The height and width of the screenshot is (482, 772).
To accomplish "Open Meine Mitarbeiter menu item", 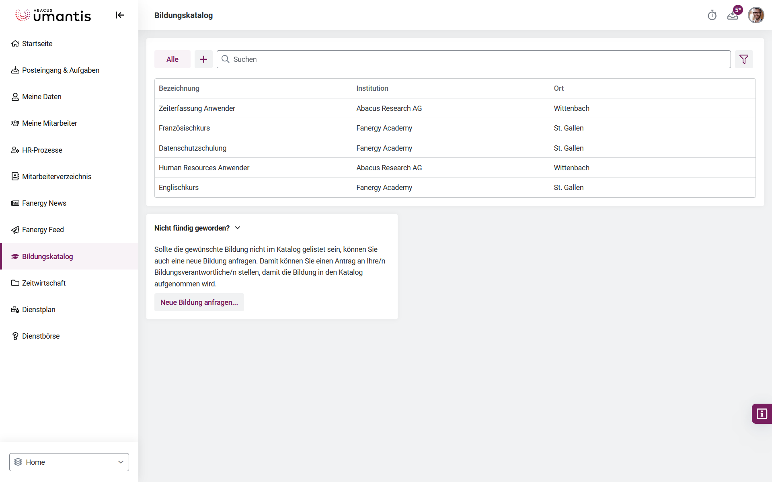I will point(49,123).
